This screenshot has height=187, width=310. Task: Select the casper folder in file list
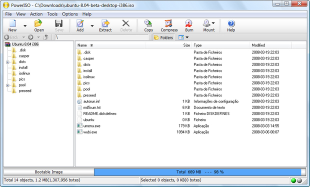88,58
